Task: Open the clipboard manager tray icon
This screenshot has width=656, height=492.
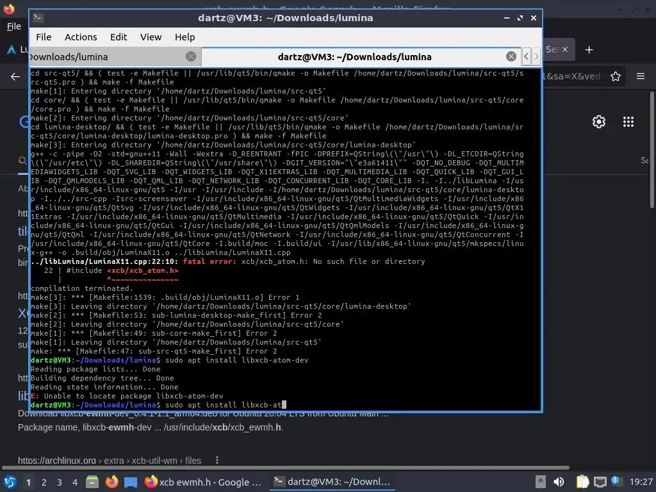Action: (582, 482)
